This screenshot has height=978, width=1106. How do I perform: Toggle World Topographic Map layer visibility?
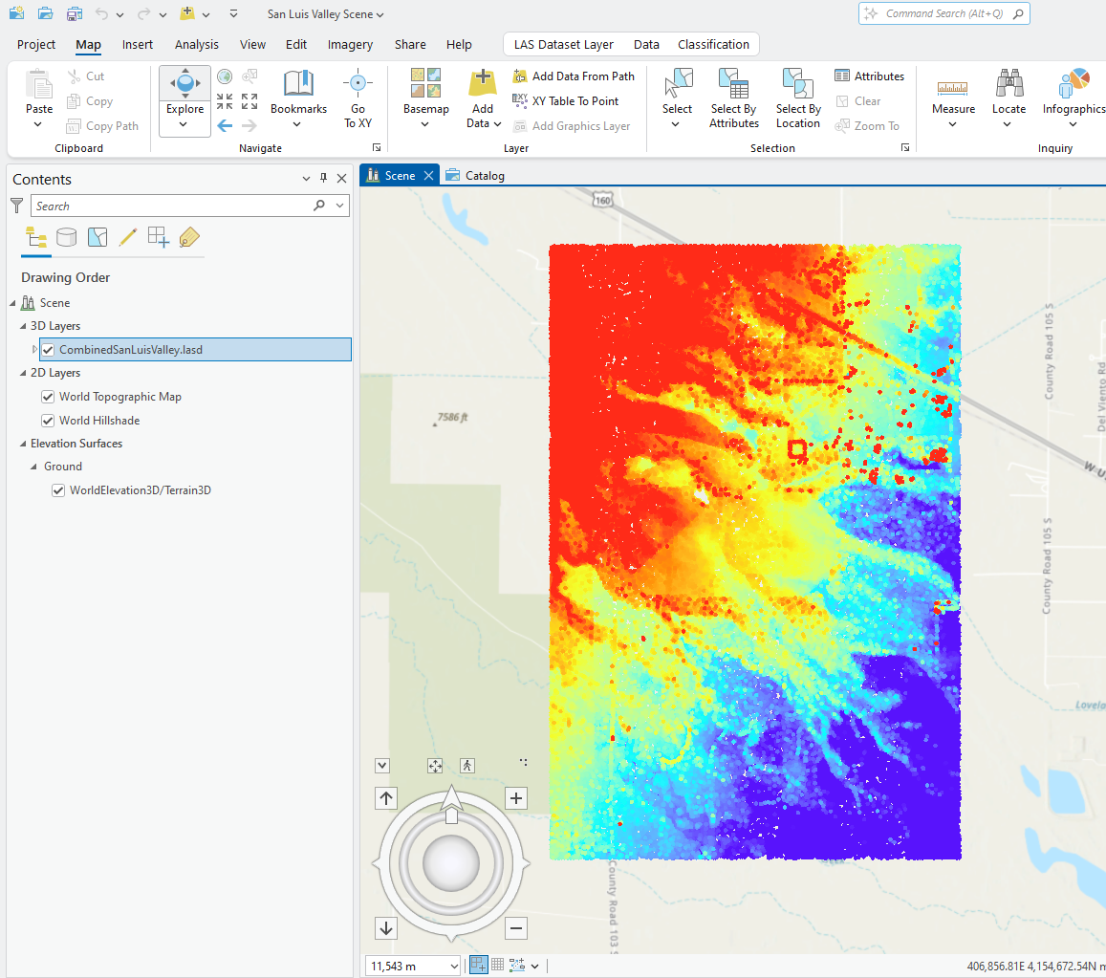[49, 397]
